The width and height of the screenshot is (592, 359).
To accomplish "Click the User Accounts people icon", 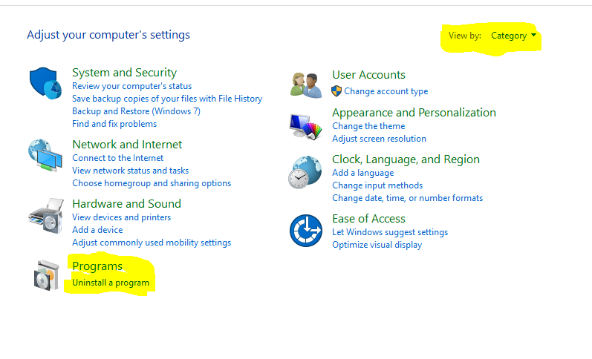I will click(306, 85).
